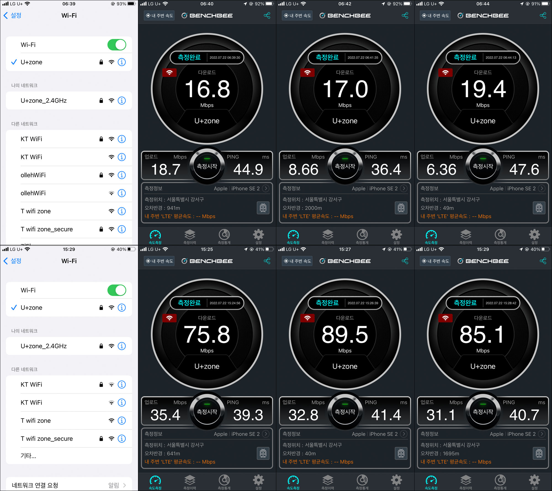Tap 내 주변 속도 button on 19.4 Mbps screen

[x=435, y=15]
